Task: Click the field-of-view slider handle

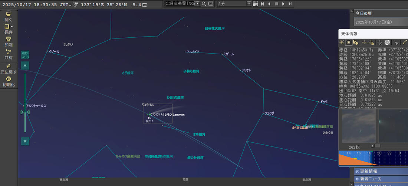Action: (25, 112)
